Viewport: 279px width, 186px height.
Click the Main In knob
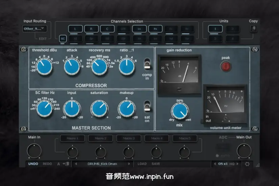point(34,151)
